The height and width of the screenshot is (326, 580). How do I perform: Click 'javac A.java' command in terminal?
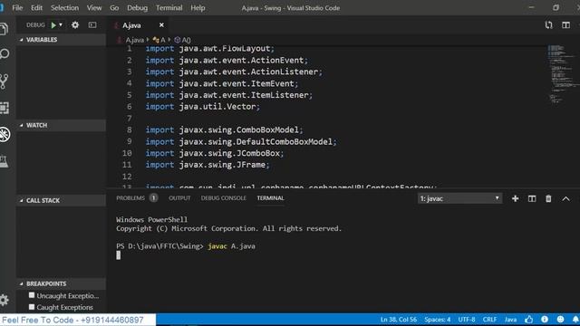pos(232,246)
